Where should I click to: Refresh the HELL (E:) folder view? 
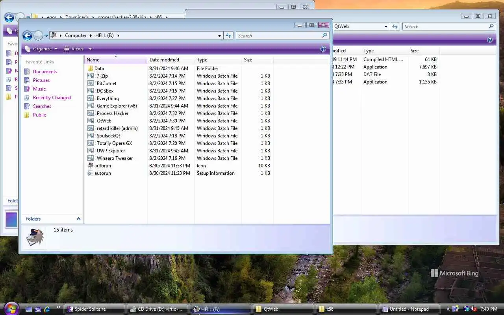point(228,35)
